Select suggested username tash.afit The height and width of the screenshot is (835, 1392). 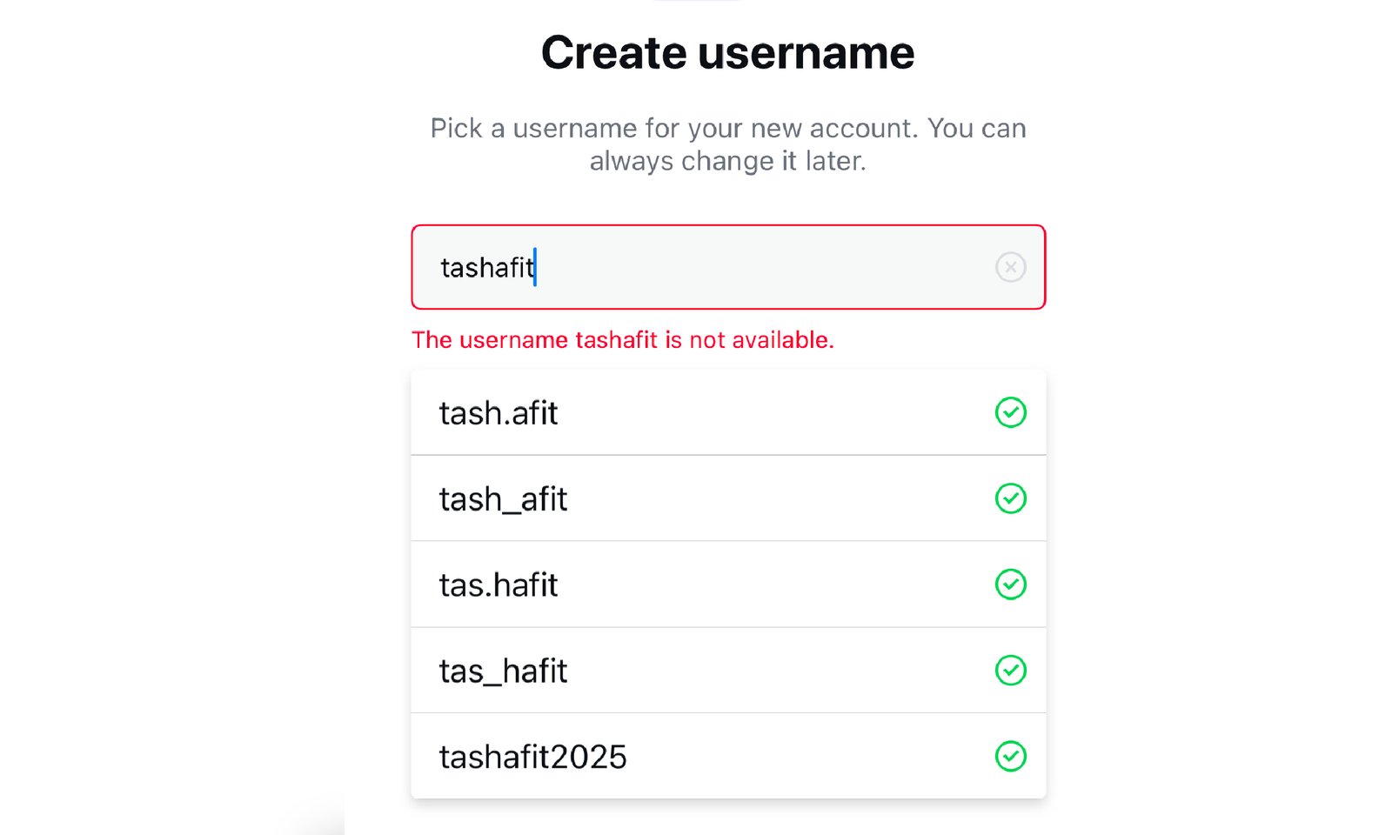728,412
